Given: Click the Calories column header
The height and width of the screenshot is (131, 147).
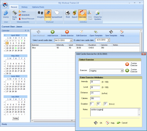Looking at the screenshot, I should click(106, 45).
